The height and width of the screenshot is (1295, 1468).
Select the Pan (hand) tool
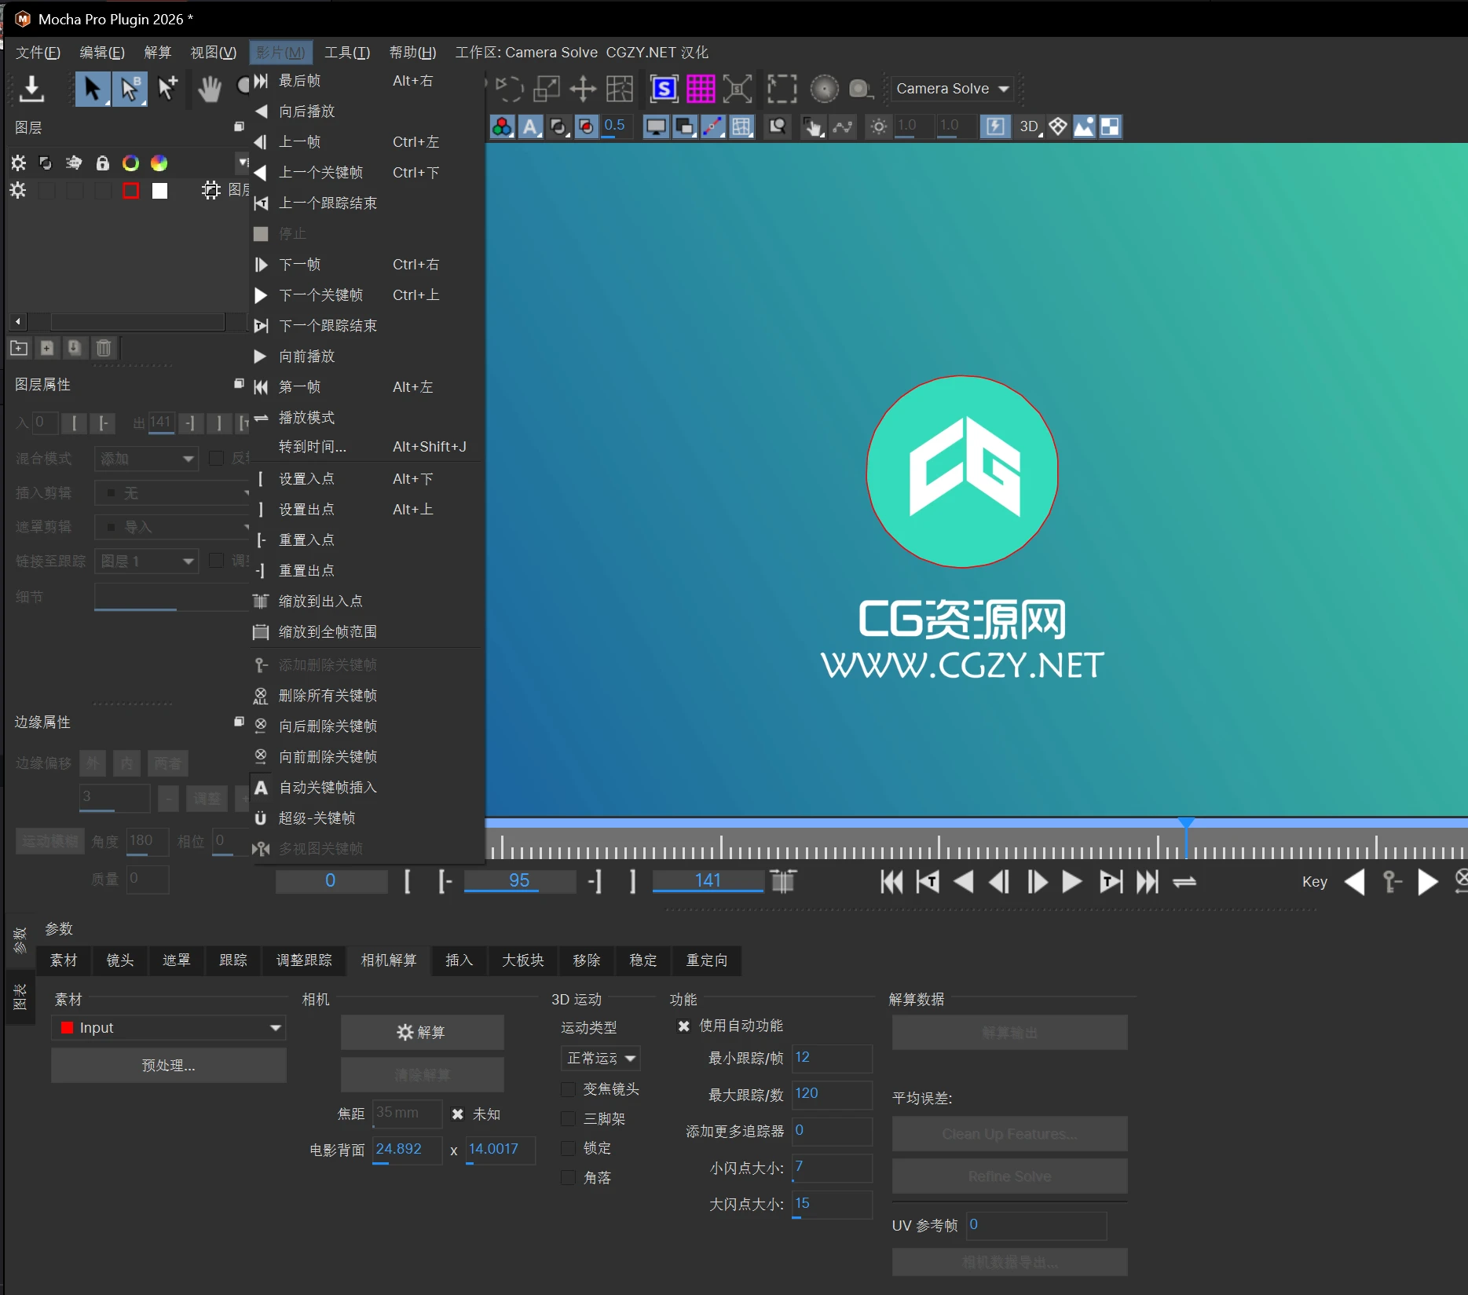pos(210,88)
